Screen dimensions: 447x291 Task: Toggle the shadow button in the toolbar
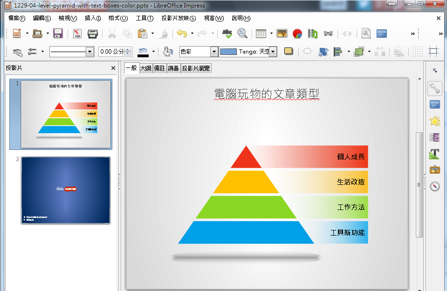pos(289,52)
